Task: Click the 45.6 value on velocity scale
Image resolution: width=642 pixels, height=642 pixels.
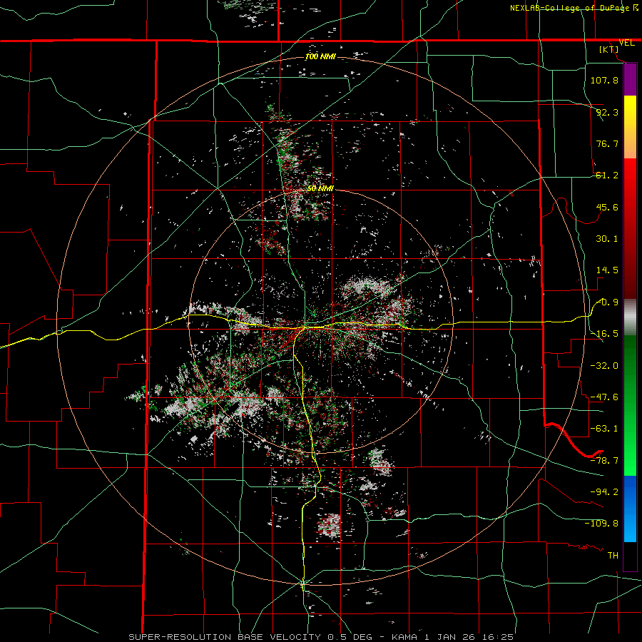Action: (x=607, y=207)
